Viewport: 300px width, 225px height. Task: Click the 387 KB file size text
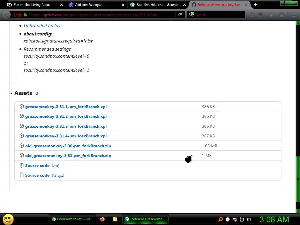[x=208, y=136]
